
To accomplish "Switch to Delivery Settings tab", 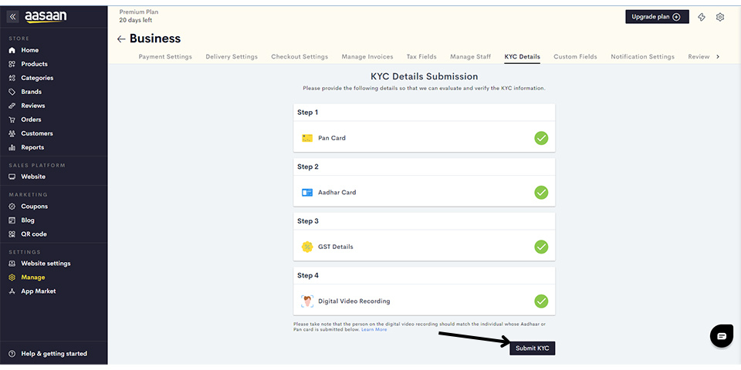I will click(232, 56).
